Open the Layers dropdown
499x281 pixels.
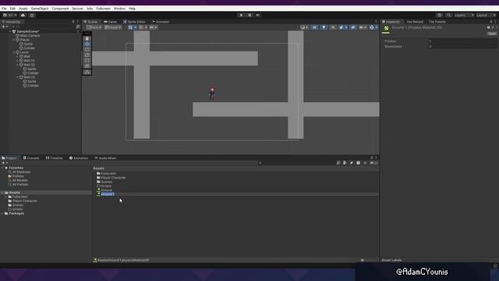click(x=464, y=15)
